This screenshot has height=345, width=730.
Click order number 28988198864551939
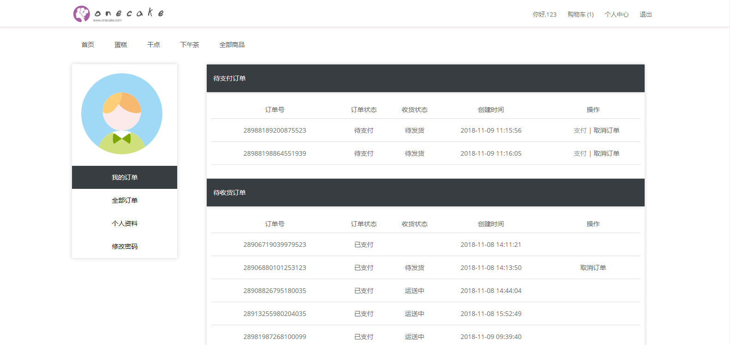[x=275, y=153]
